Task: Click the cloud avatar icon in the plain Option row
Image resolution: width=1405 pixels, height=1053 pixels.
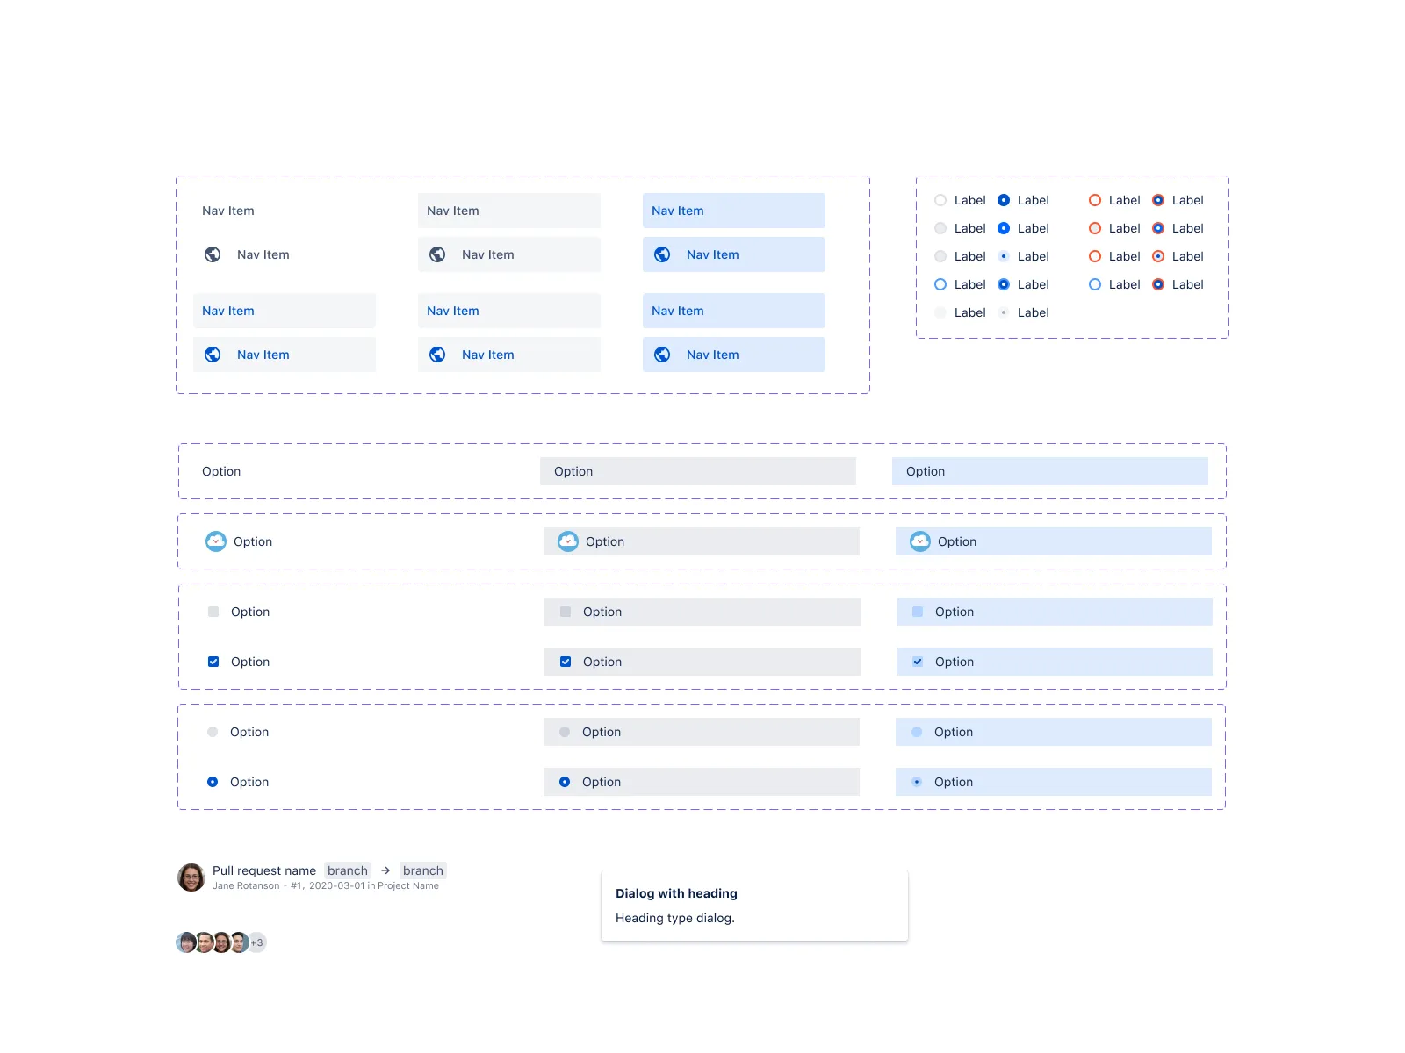Action: click(x=215, y=541)
